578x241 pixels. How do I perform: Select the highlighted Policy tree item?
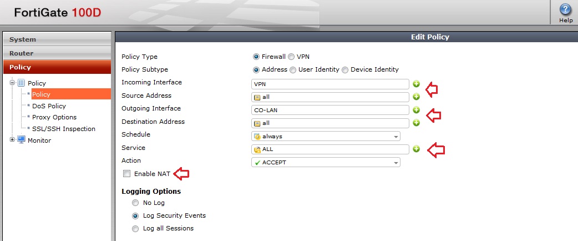71,94
